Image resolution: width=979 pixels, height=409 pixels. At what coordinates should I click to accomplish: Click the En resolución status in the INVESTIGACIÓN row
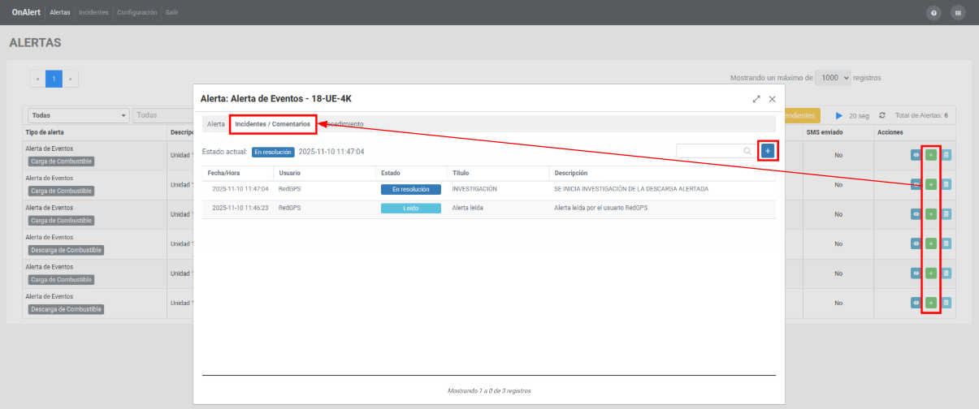[x=410, y=189]
